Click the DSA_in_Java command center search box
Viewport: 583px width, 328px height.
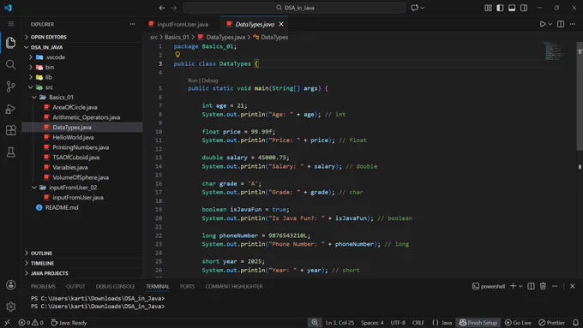click(294, 8)
